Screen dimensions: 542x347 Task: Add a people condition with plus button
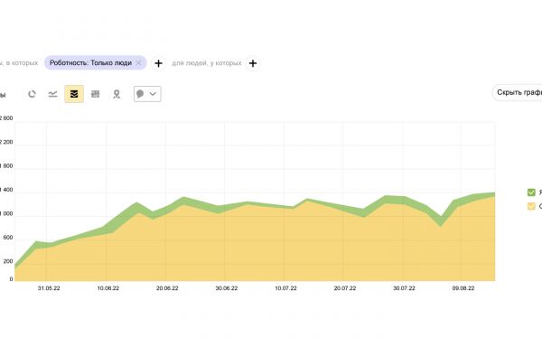point(253,63)
